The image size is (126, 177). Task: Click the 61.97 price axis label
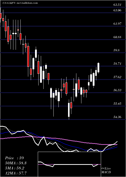coord(117,24)
